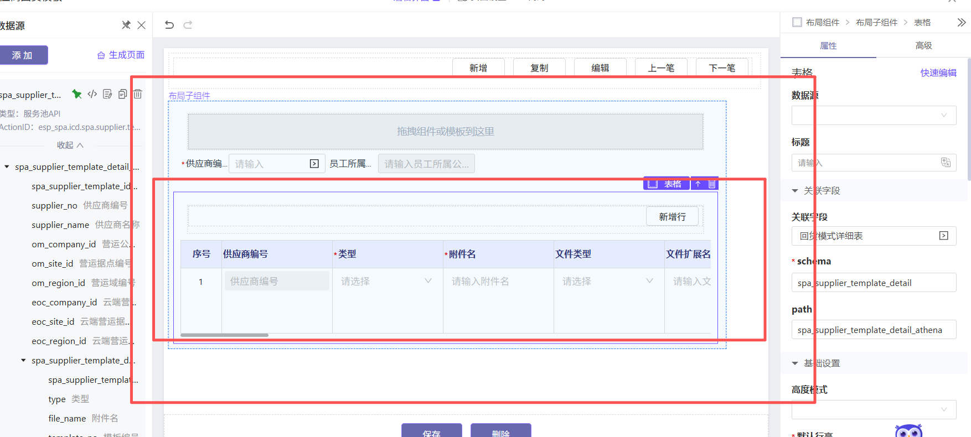Click the 生成页面 link
The width and height of the screenshot is (971, 437).
pyautogui.click(x=121, y=55)
